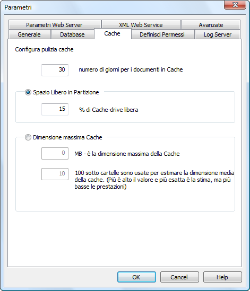
Task: Select the Generale tab
Action: [29, 34]
